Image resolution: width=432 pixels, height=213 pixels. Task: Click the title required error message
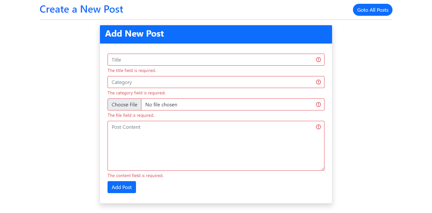(x=132, y=70)
